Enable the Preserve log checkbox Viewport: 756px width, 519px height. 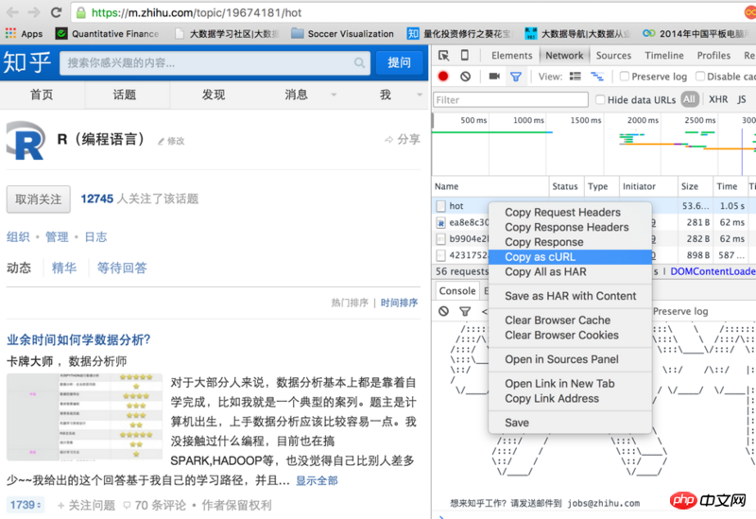(x=623, y=77)
